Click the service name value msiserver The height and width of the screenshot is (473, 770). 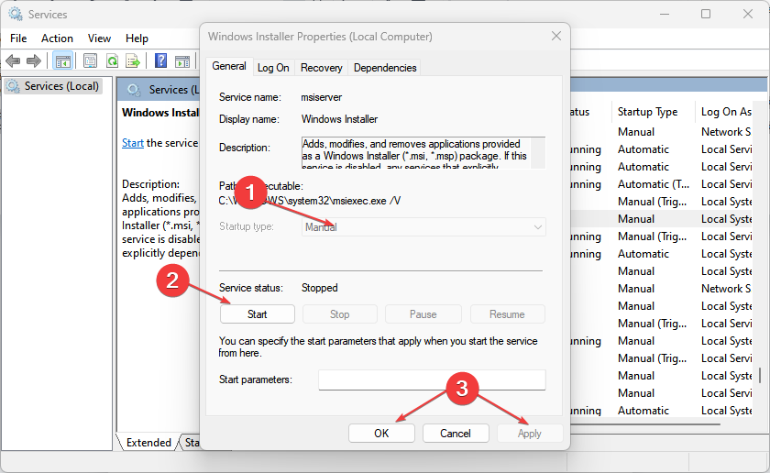pos(321,97)
